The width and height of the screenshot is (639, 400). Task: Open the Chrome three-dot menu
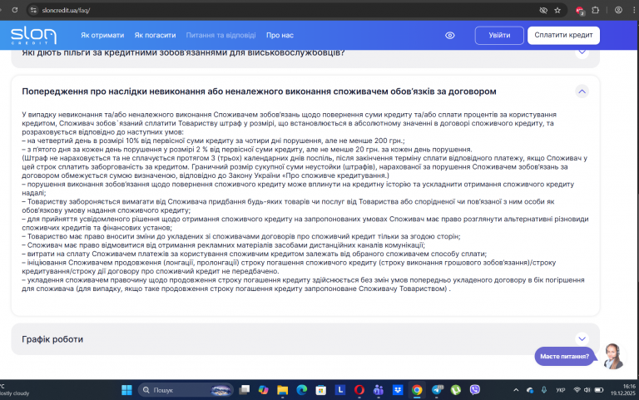[x=634, y=10]
